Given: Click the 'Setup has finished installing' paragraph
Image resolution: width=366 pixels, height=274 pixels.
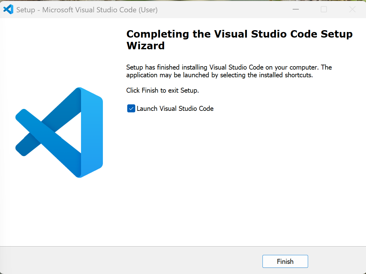Looking at the screenshot, I should click(229, 71).
